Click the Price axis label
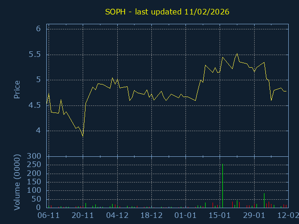The image size is (299, 224). point(17,90)
